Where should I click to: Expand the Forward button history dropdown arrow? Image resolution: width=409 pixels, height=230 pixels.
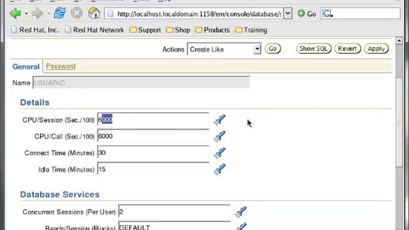(x=49, y=13)
